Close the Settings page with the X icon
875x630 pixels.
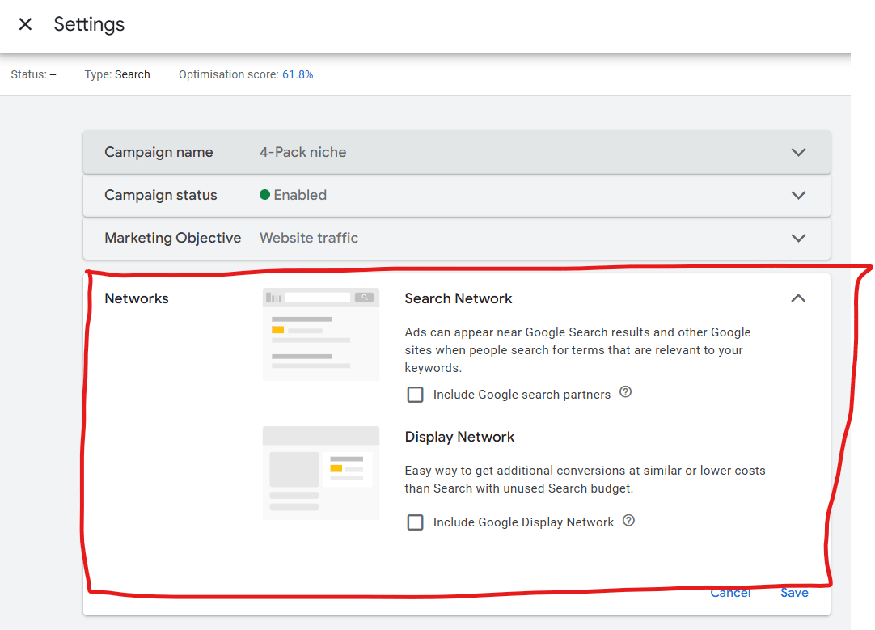[25, 24]
